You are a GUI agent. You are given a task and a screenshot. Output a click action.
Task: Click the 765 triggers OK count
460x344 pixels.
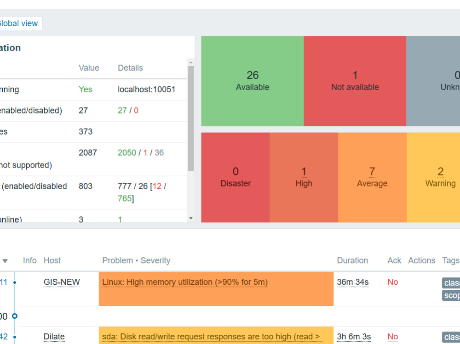click(x=124, y=199)
